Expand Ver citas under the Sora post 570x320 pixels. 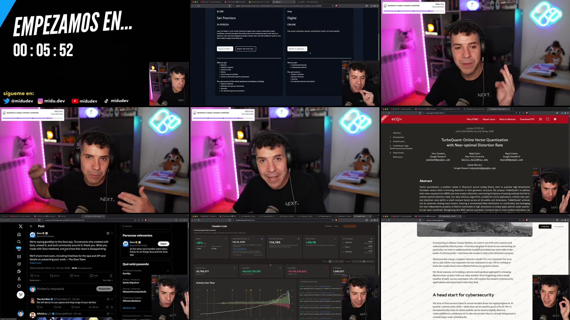click(108, 280)
